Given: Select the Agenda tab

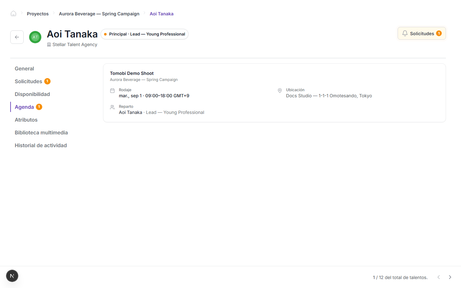Looking at the screenshot, I should [28, 107].
